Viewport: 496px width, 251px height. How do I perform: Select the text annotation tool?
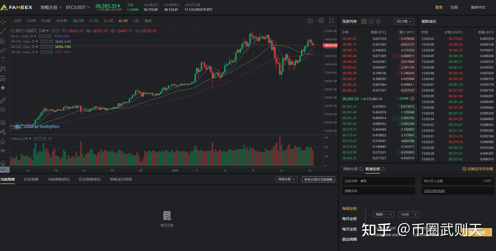click(x=3, y=59)
